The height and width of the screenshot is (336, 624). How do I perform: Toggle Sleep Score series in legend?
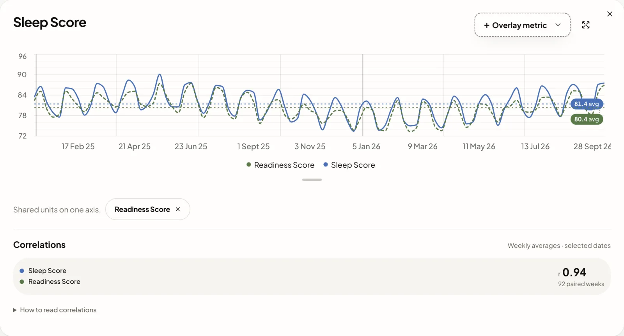tap(349, 165)
